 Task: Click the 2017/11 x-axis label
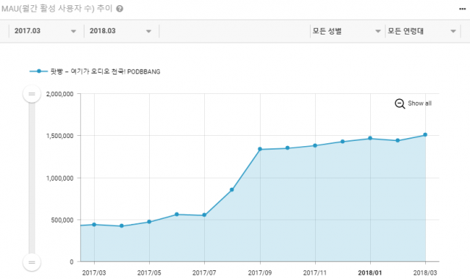tap(315, 273)
